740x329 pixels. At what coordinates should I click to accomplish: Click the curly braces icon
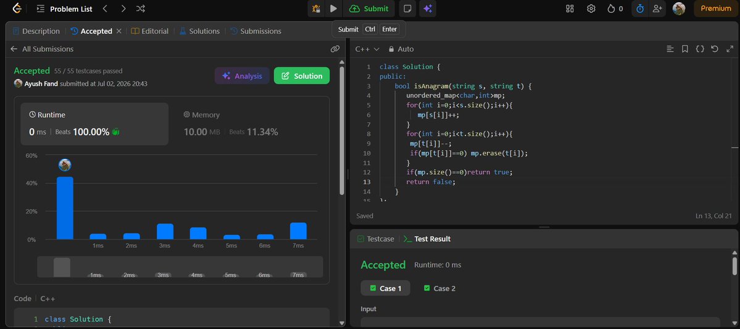(x=700, y=49)
